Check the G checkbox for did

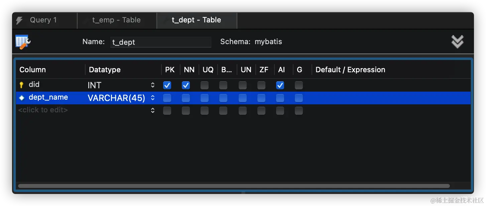coord(299,85)
